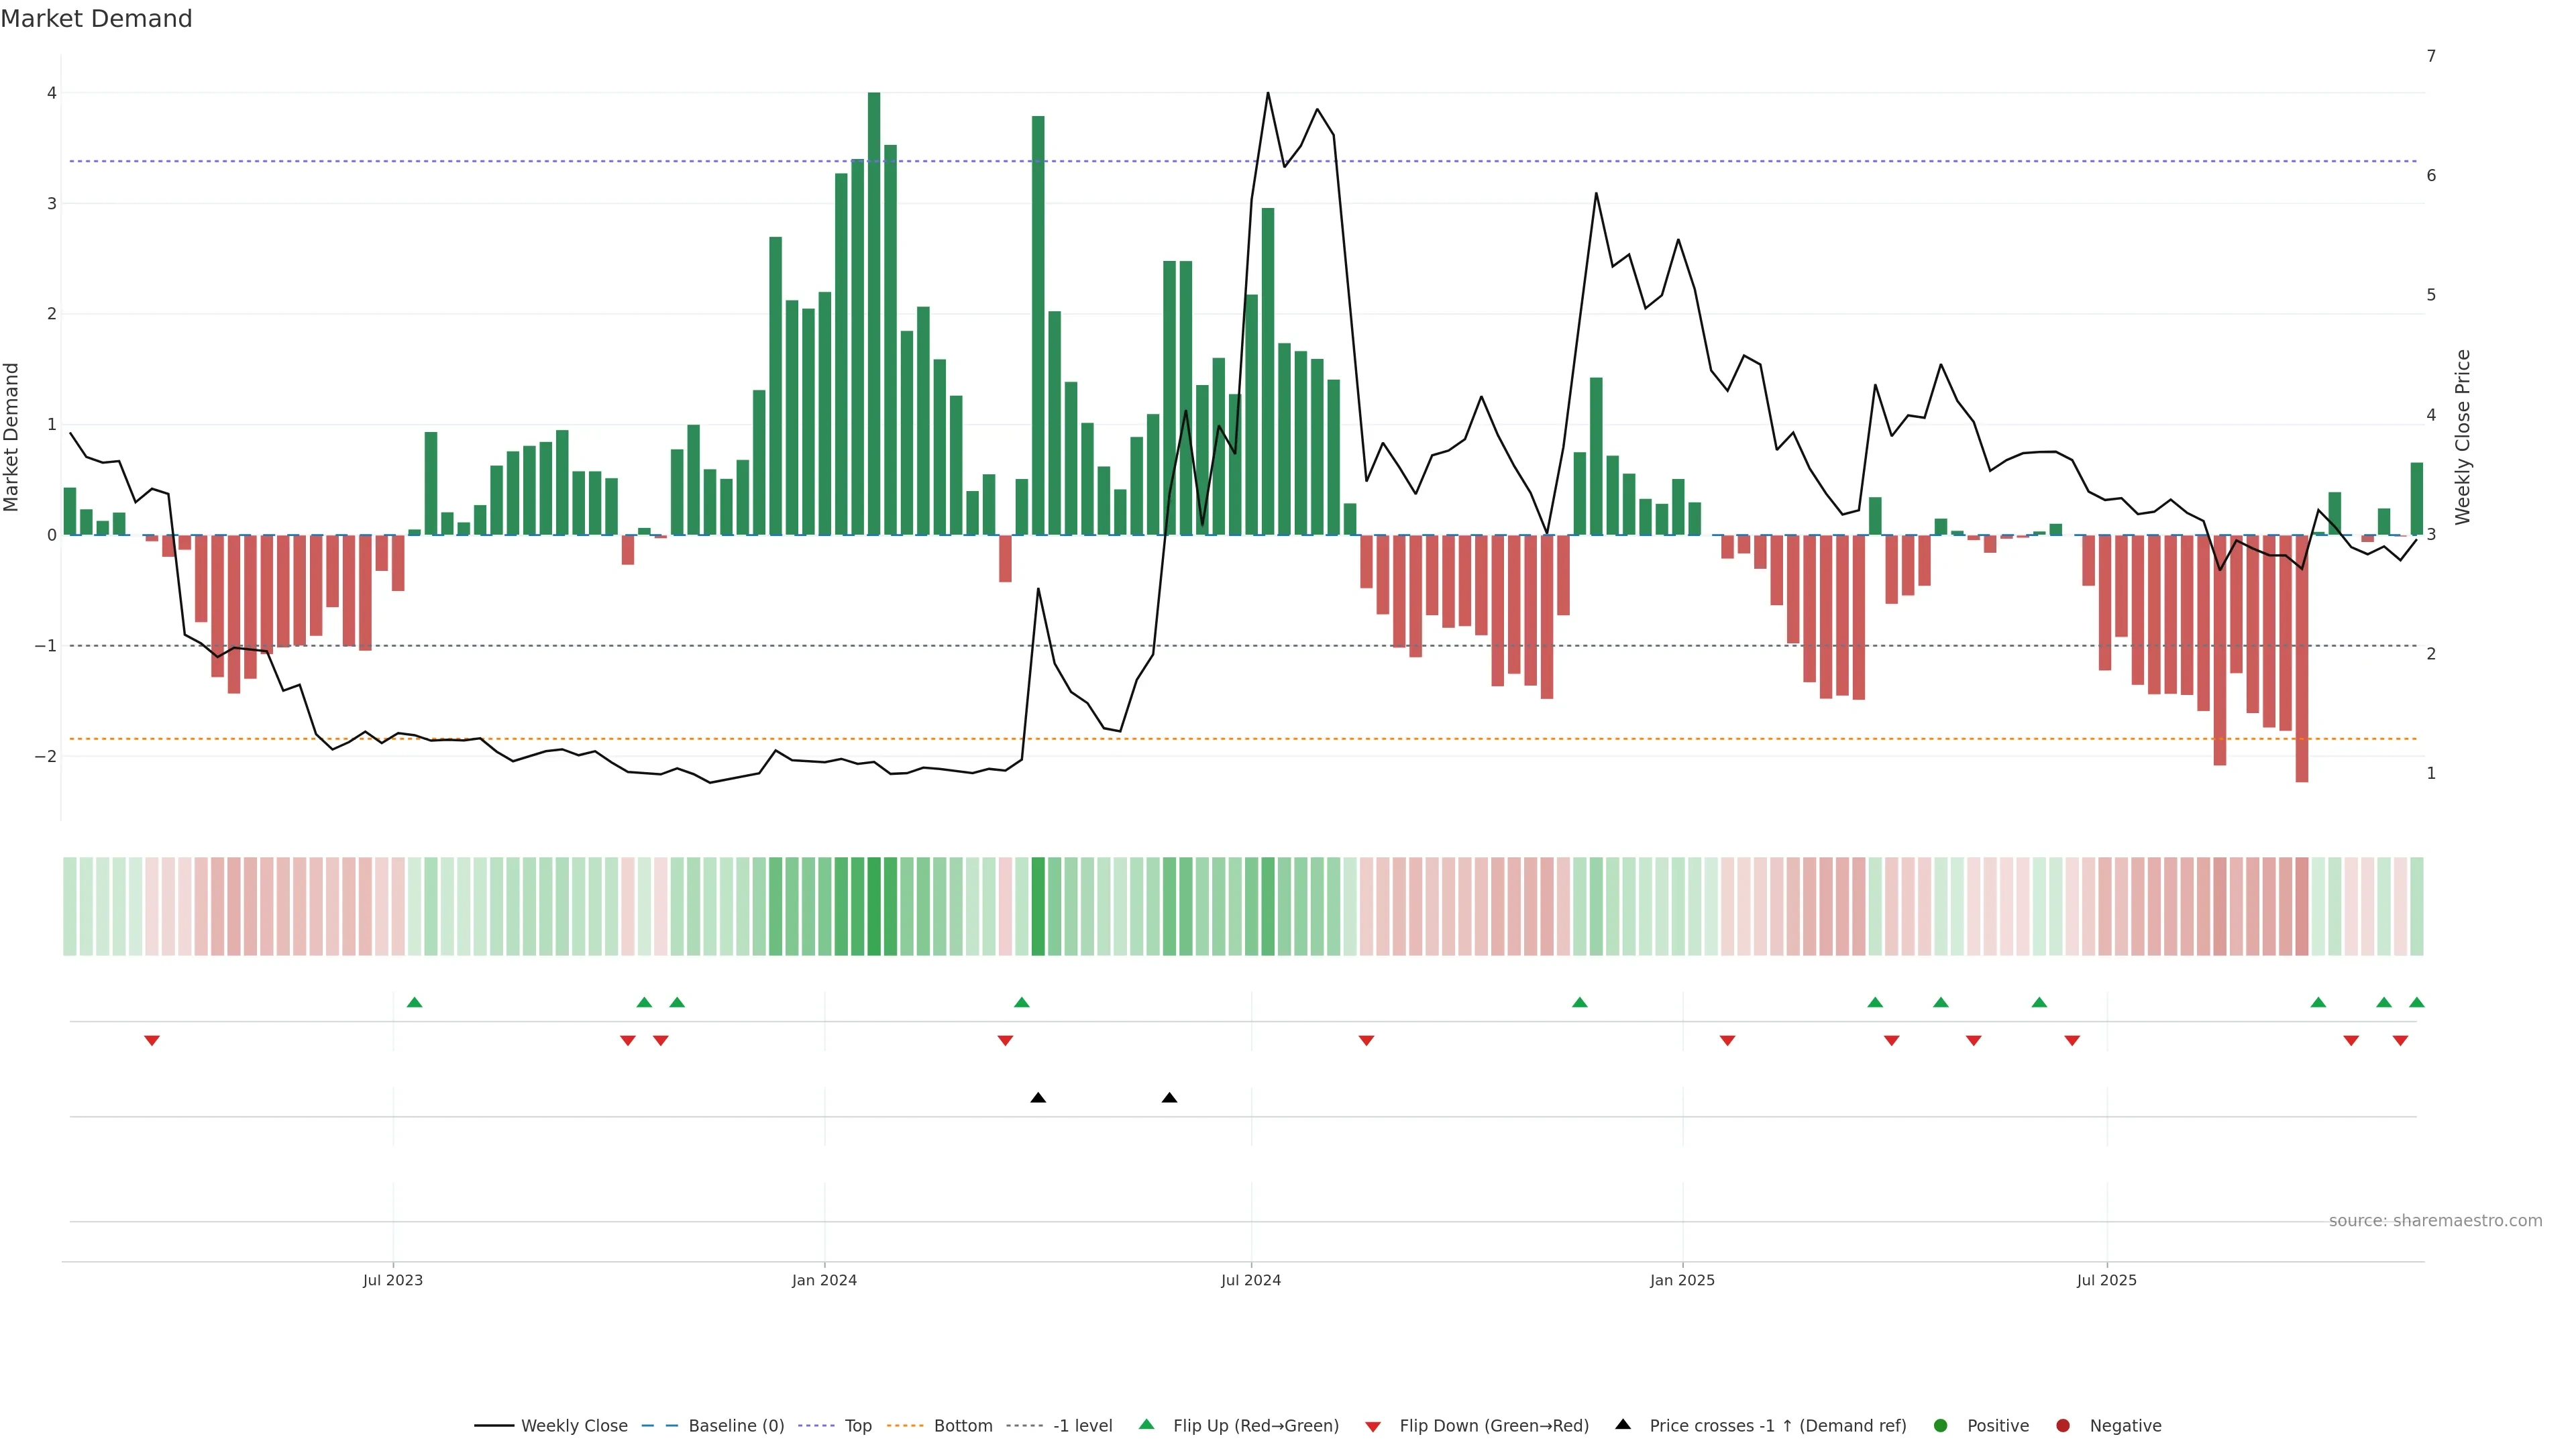Click the red Negative legend dot

pyautogui.click(x=2063, y=1426)
